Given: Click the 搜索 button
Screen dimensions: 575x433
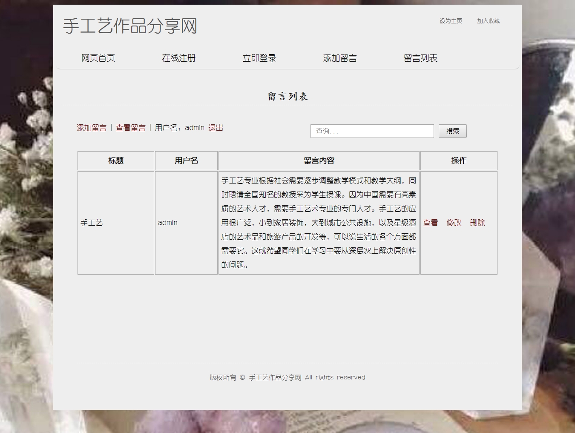Looking at the screenshot, I should (453, 131).
